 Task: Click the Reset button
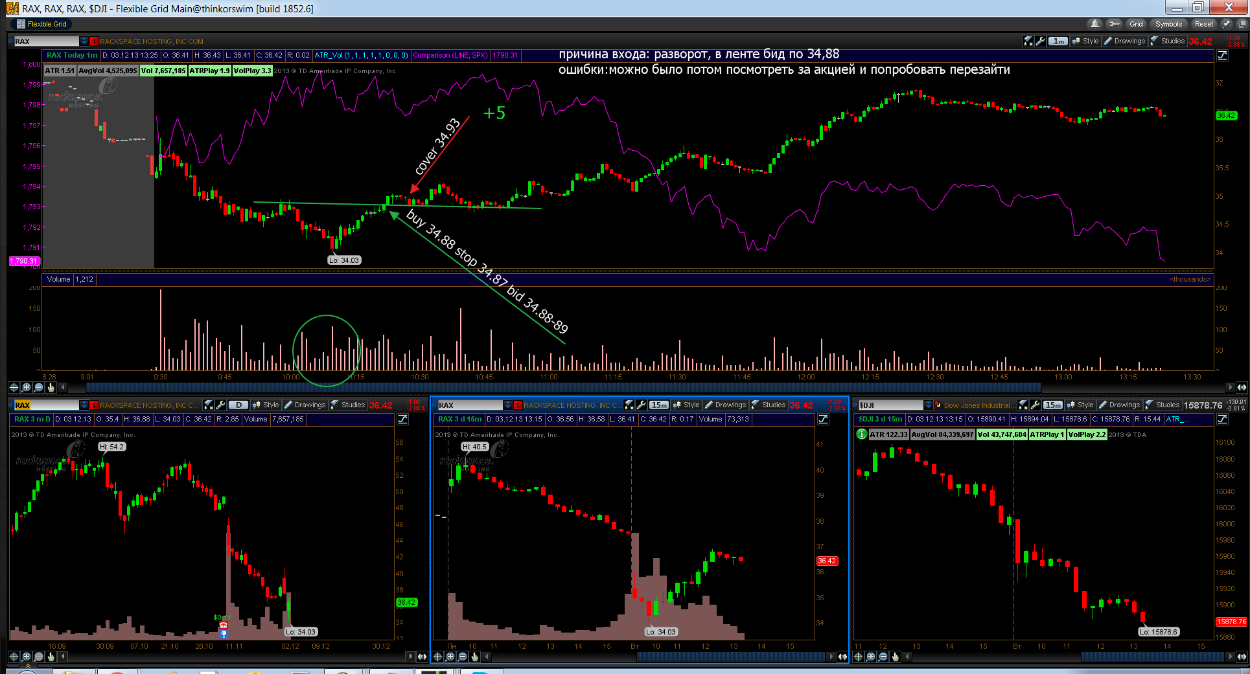click(x=1204, y=24)
